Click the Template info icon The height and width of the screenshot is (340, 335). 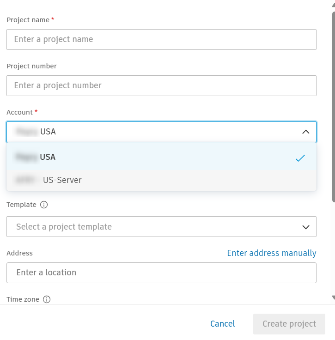(x=44, y=205)
